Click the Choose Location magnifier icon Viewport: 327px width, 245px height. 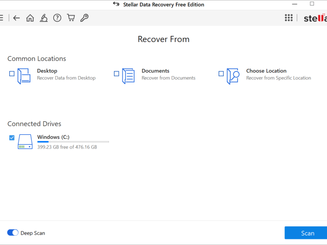[x=233, y=75]
